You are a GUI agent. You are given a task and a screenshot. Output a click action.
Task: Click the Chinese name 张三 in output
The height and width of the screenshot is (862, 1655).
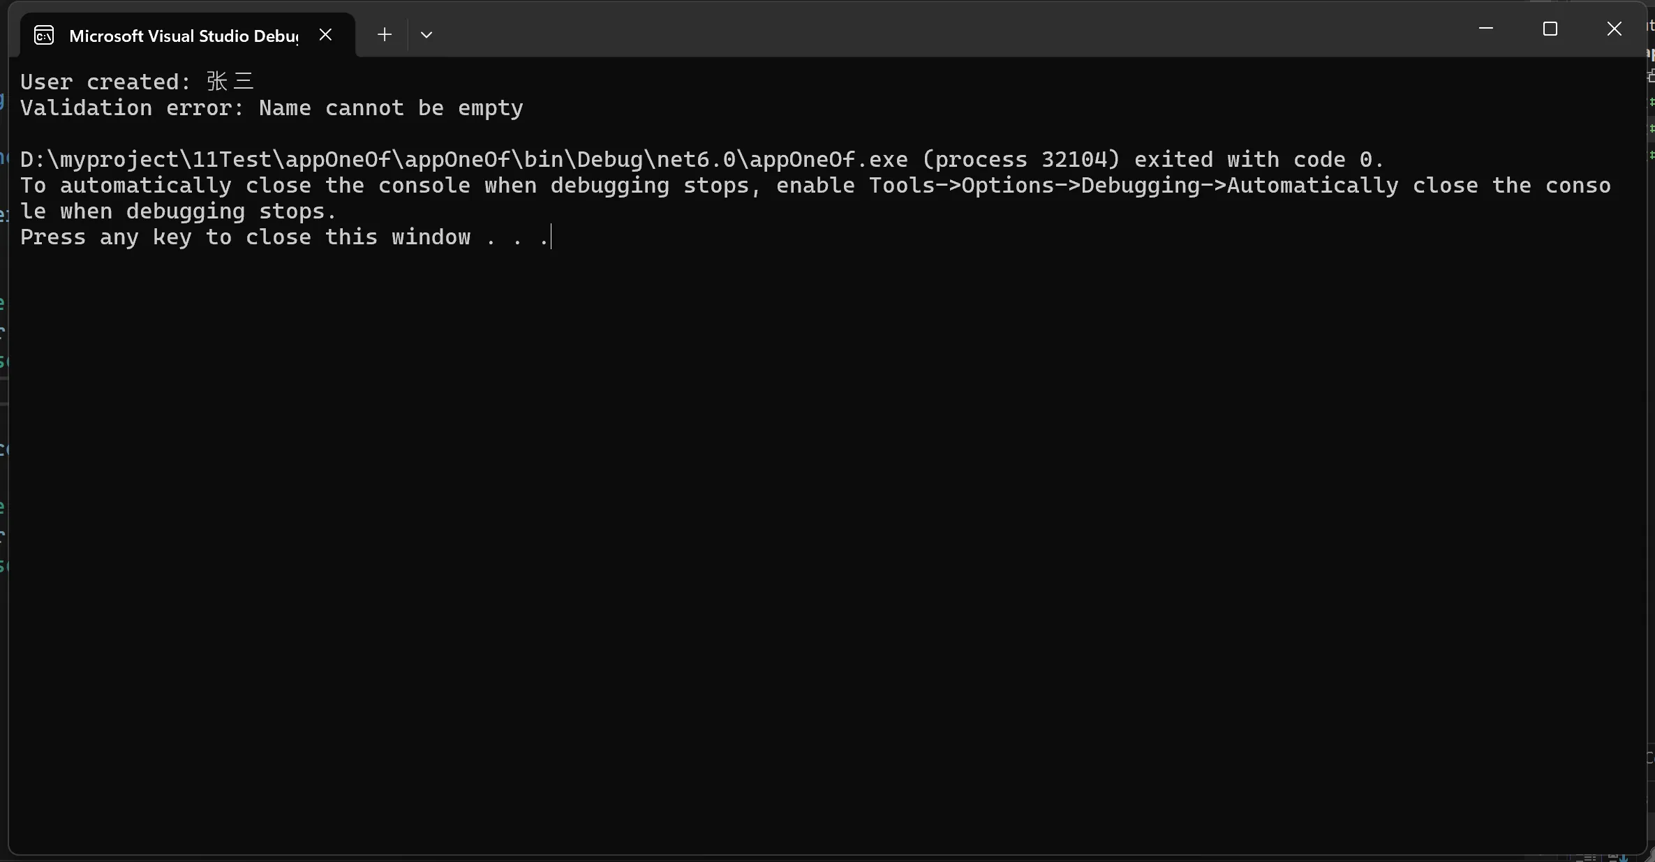[230, 82]
